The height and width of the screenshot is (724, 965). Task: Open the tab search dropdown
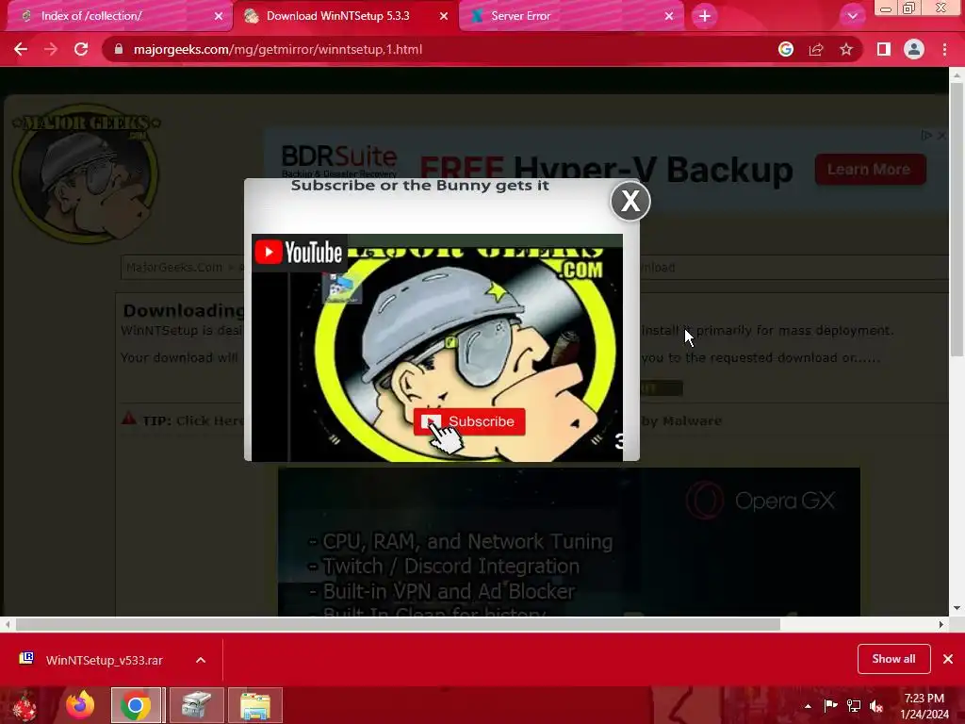pos(852,16)
